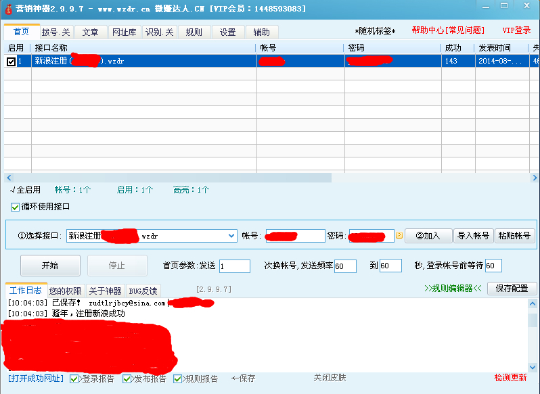This screenshot has height=394, width=540.
Task: Open the 识别.关 tab
Action: point(160,32)
